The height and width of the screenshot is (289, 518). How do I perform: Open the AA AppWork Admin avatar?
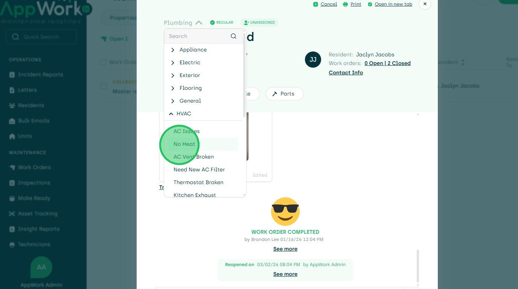tap(41, 267)
